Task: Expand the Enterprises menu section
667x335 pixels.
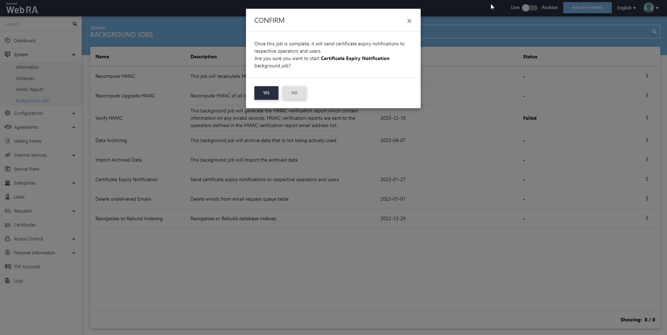Action: pos(73,183)
